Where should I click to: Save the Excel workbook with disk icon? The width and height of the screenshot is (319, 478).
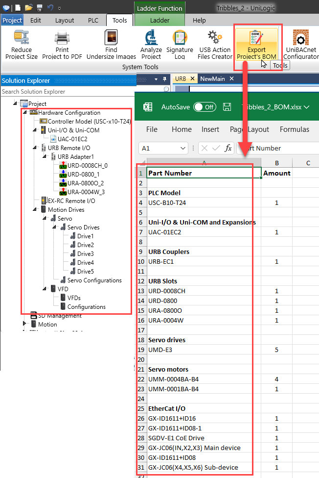point(227,107)
